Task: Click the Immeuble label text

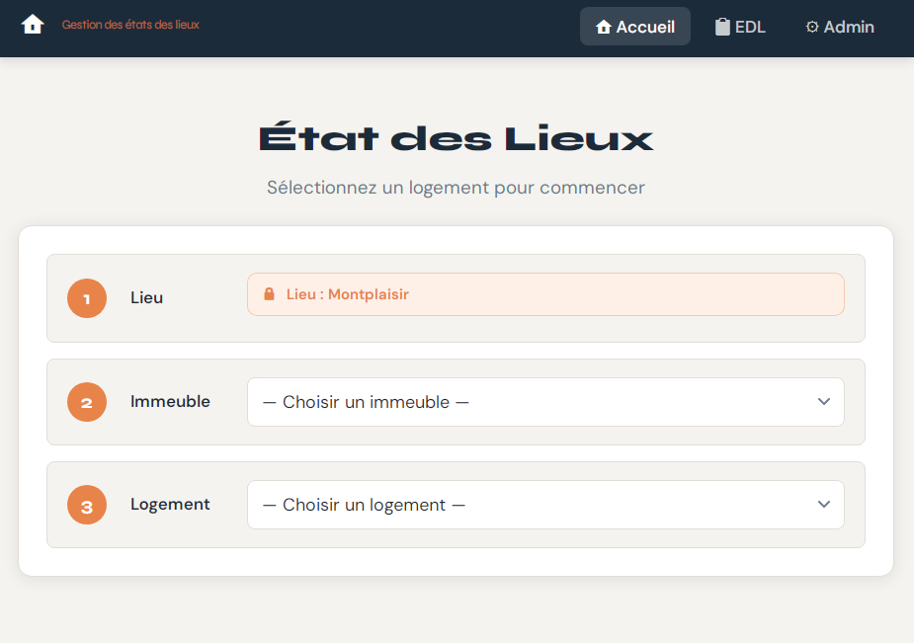Action: [170, 401]
